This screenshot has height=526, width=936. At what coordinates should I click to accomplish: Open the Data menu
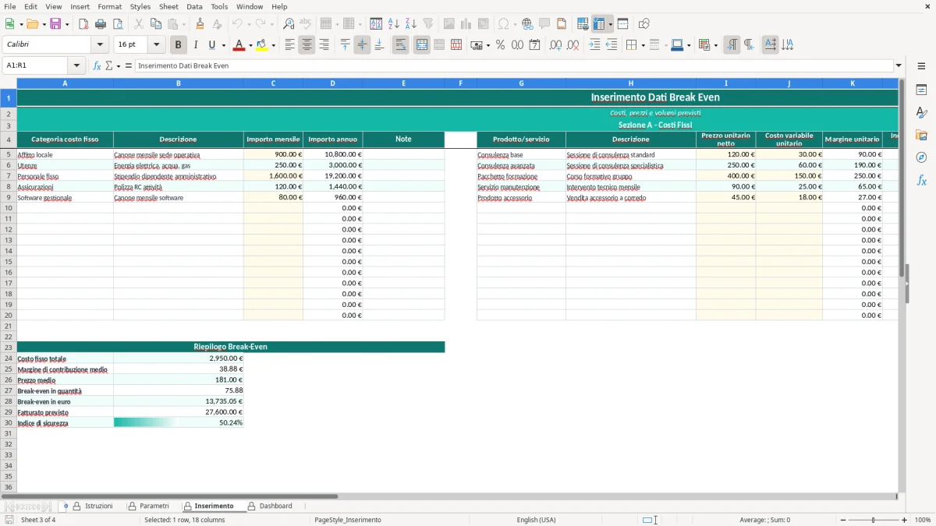[x=194, y=6]
